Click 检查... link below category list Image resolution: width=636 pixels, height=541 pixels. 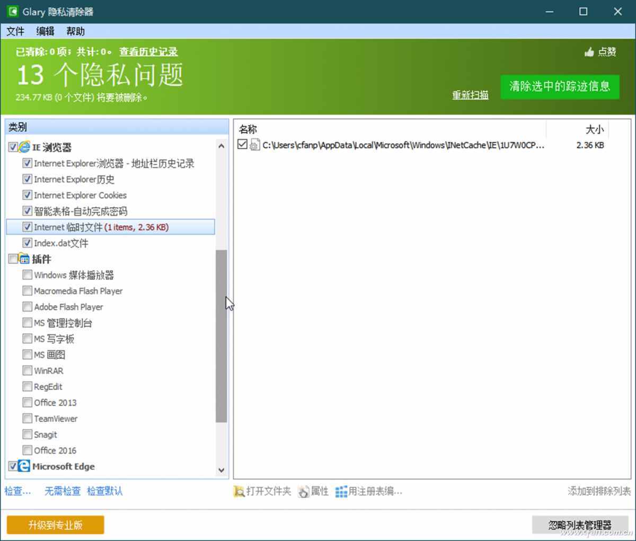click(x=18, y=491)
